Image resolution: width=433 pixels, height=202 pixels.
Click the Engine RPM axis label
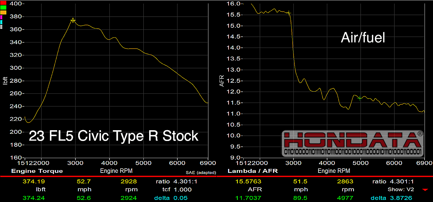[x=116, y=171]
